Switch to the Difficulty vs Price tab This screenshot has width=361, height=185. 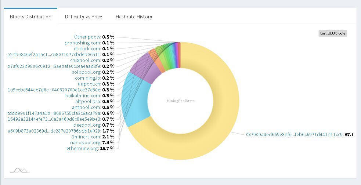tap(83, 17)
